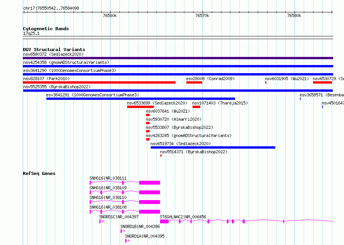Select the nsv4254358 gnomADStructuralVariants blue bar
The width and height of the screenshot is (344, 245).
click(178, 66)
